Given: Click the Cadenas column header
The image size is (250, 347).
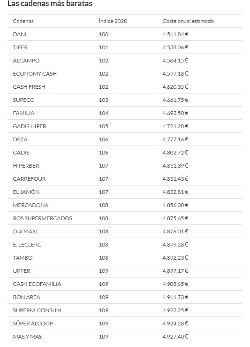Looking at the screenshot, I should [x=23, y=21].
